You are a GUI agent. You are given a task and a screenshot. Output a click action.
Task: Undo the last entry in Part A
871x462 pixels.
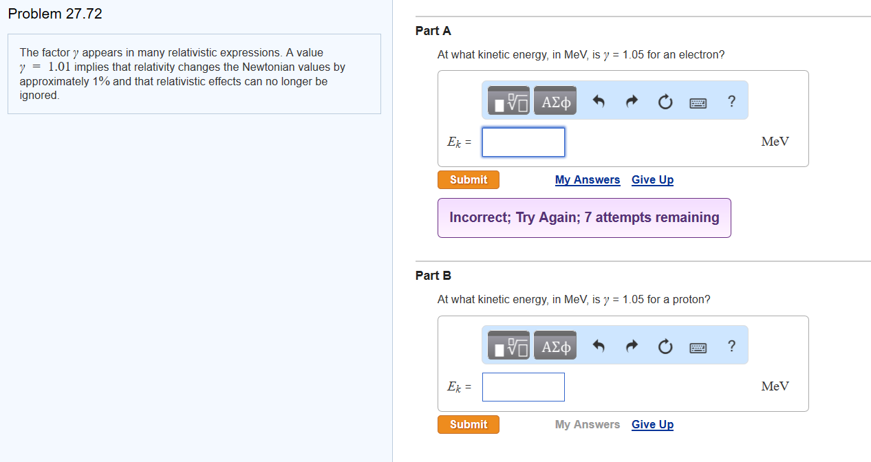click(598, 100)
